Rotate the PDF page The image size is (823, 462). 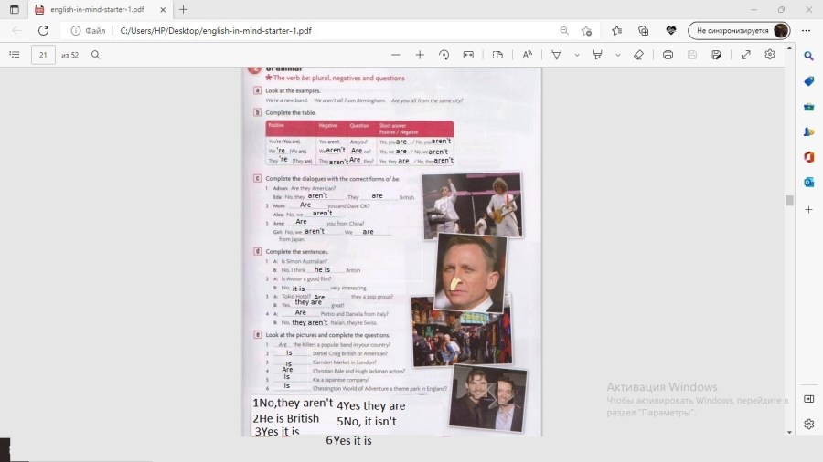tap(444, 55)
